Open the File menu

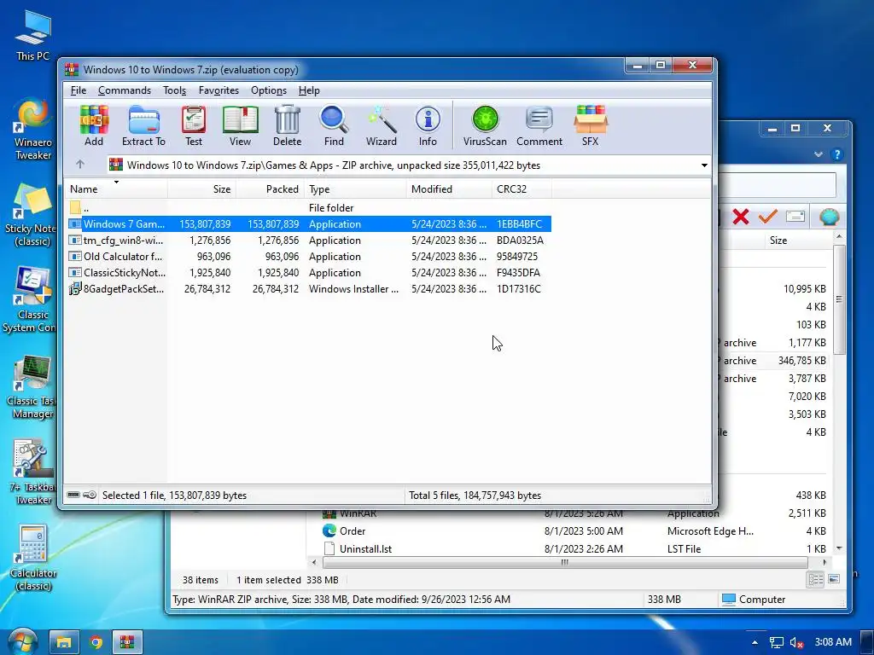pos(78,90)
